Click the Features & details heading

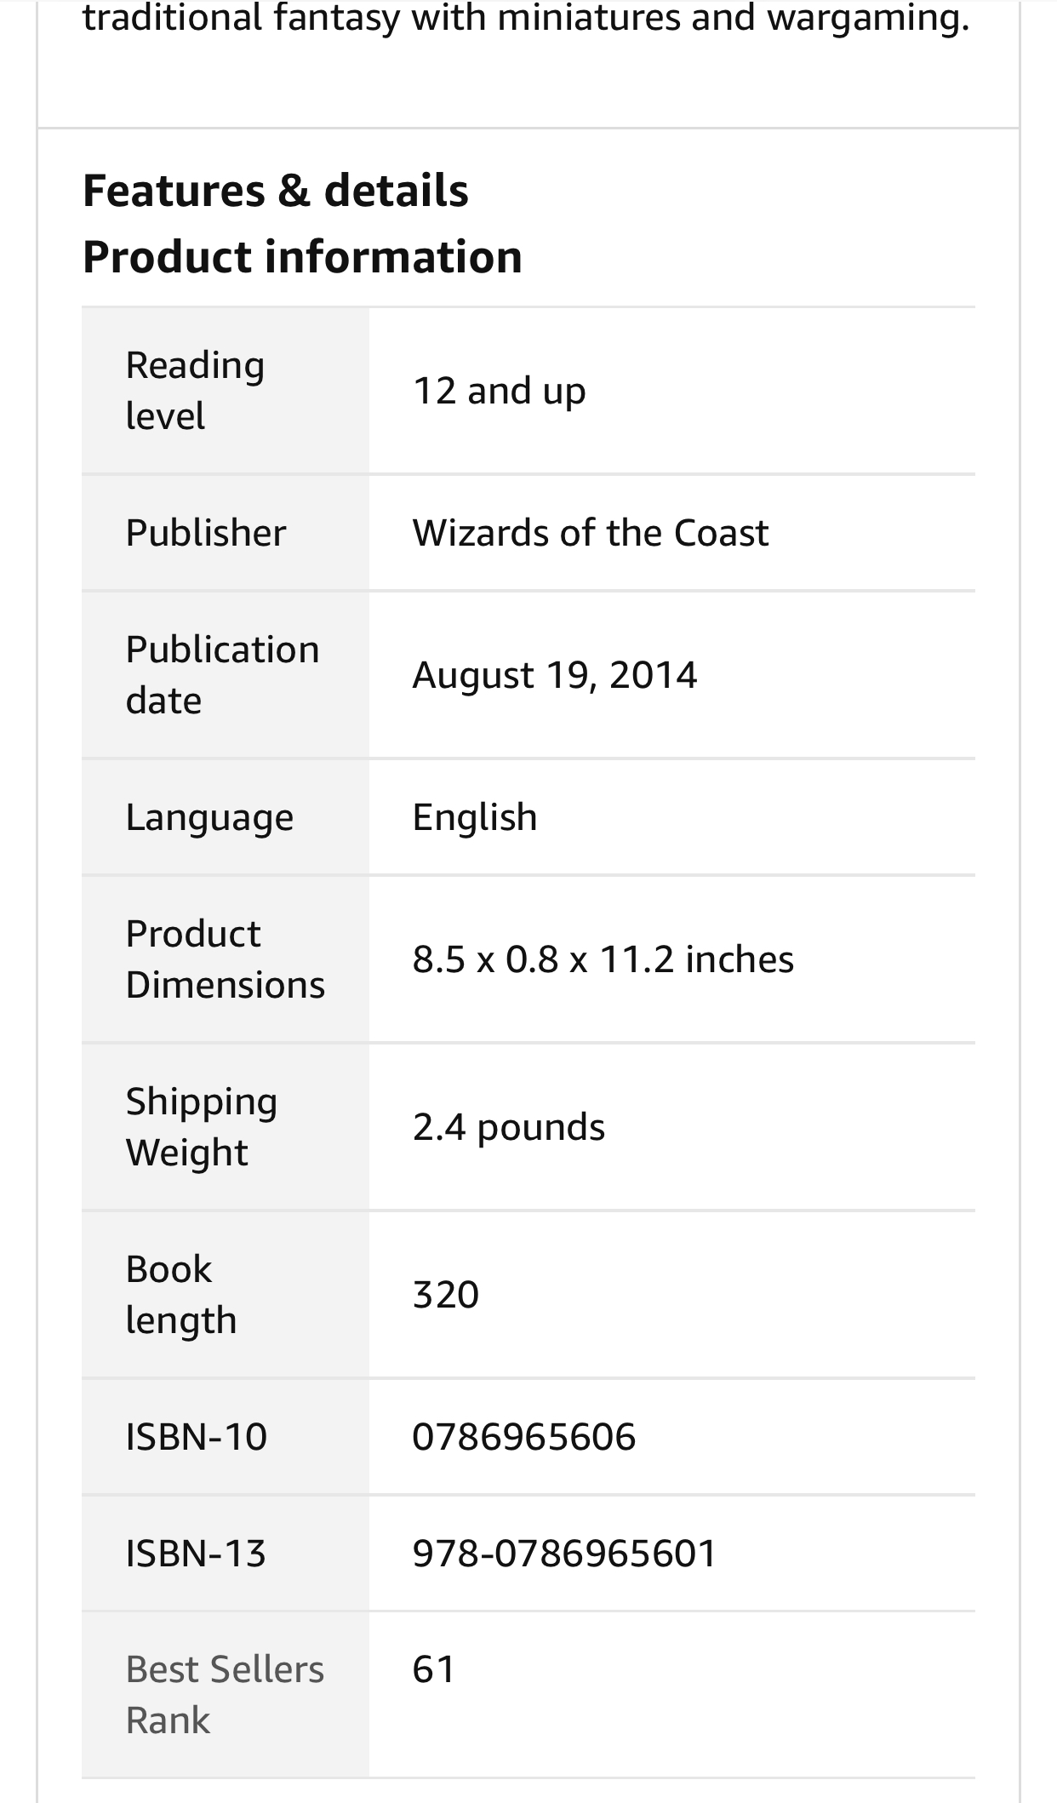pyautogui.click(x=275, y=190)
